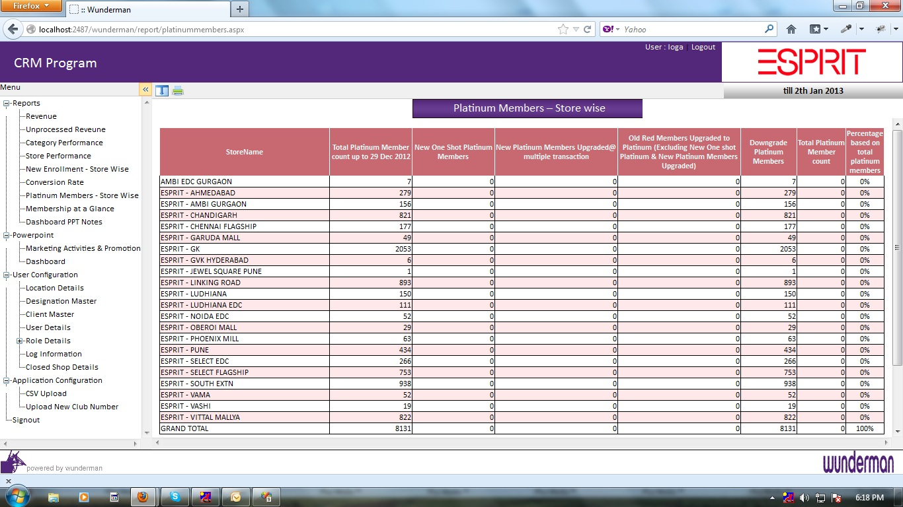Open the Firefox home page
The image size is (903, 507).
click(791, 29)
